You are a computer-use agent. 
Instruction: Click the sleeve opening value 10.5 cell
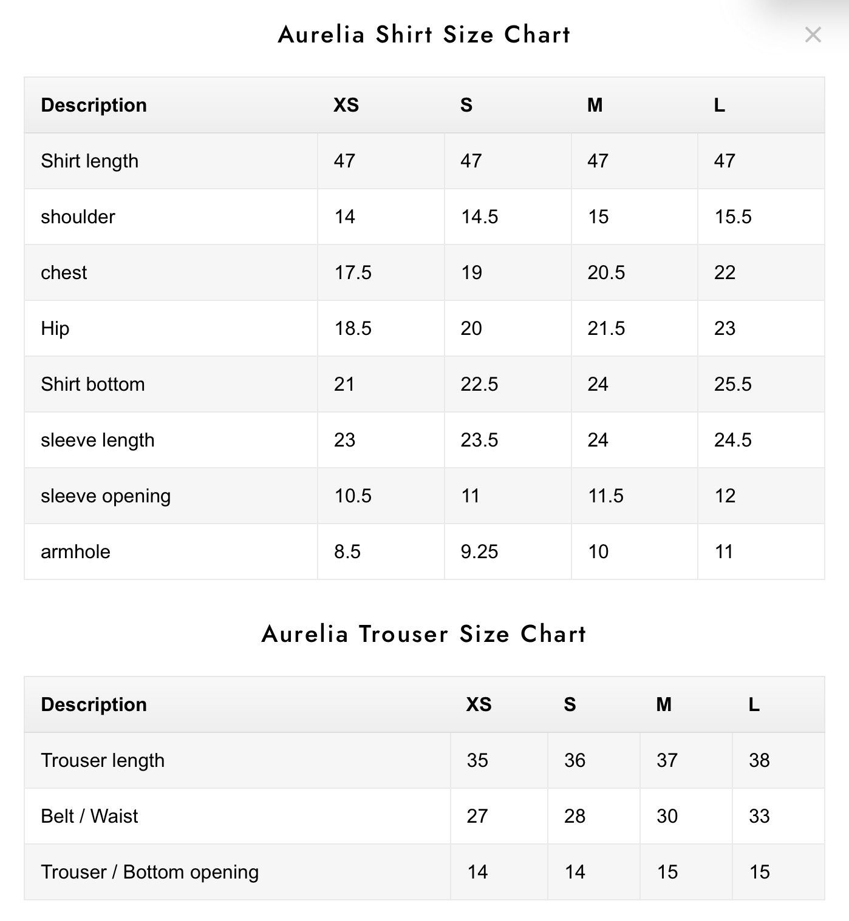pos(381,496)
